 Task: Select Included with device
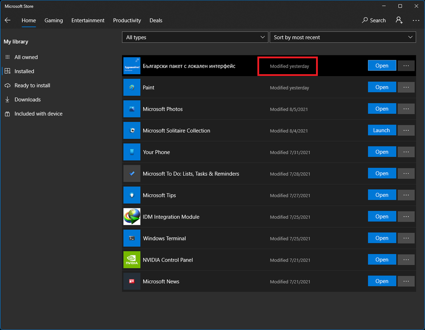38,113
